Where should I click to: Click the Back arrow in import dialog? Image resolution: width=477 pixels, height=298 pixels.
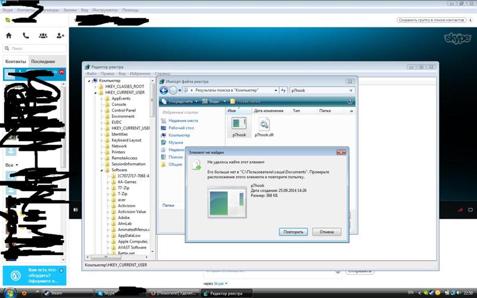coord(163,90)
